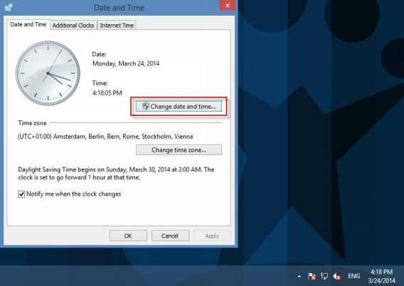The height and width of the screenshot is (286, 404).
Task: Confirm with the OK button
Action: 128,235
